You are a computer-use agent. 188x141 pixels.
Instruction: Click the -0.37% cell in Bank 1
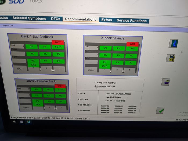(58, 47)
